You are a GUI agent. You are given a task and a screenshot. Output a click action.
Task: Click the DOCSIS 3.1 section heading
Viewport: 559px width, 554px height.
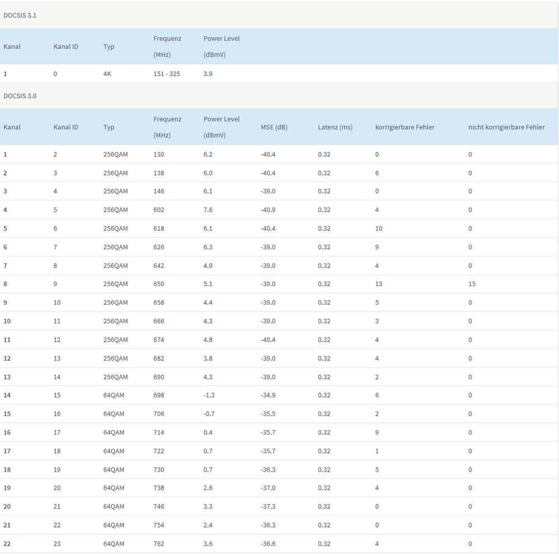pyautogui.click(x=20, y=15)
